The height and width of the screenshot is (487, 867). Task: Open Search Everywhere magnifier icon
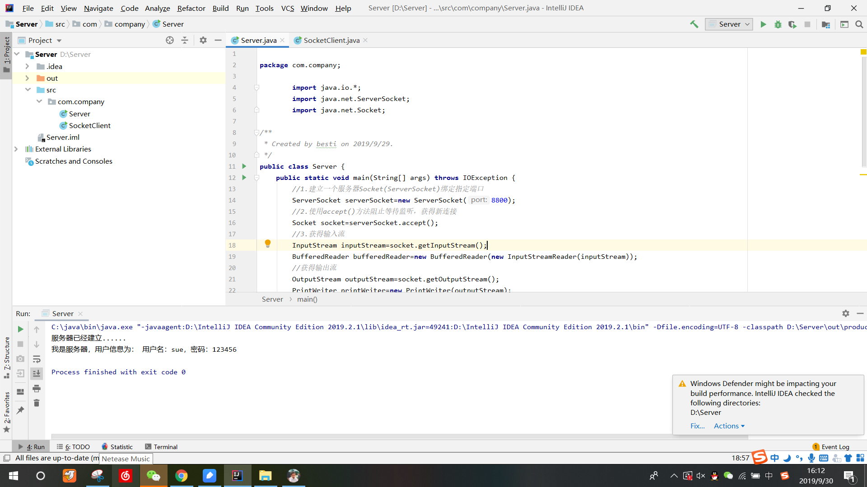click(859, 24)
